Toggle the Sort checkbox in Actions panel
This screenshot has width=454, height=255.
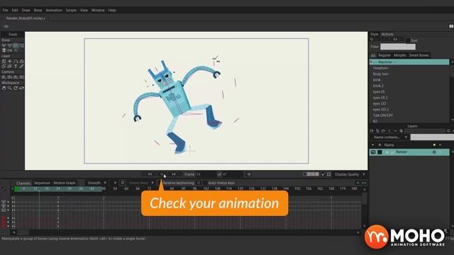click(x=408, y=40)
